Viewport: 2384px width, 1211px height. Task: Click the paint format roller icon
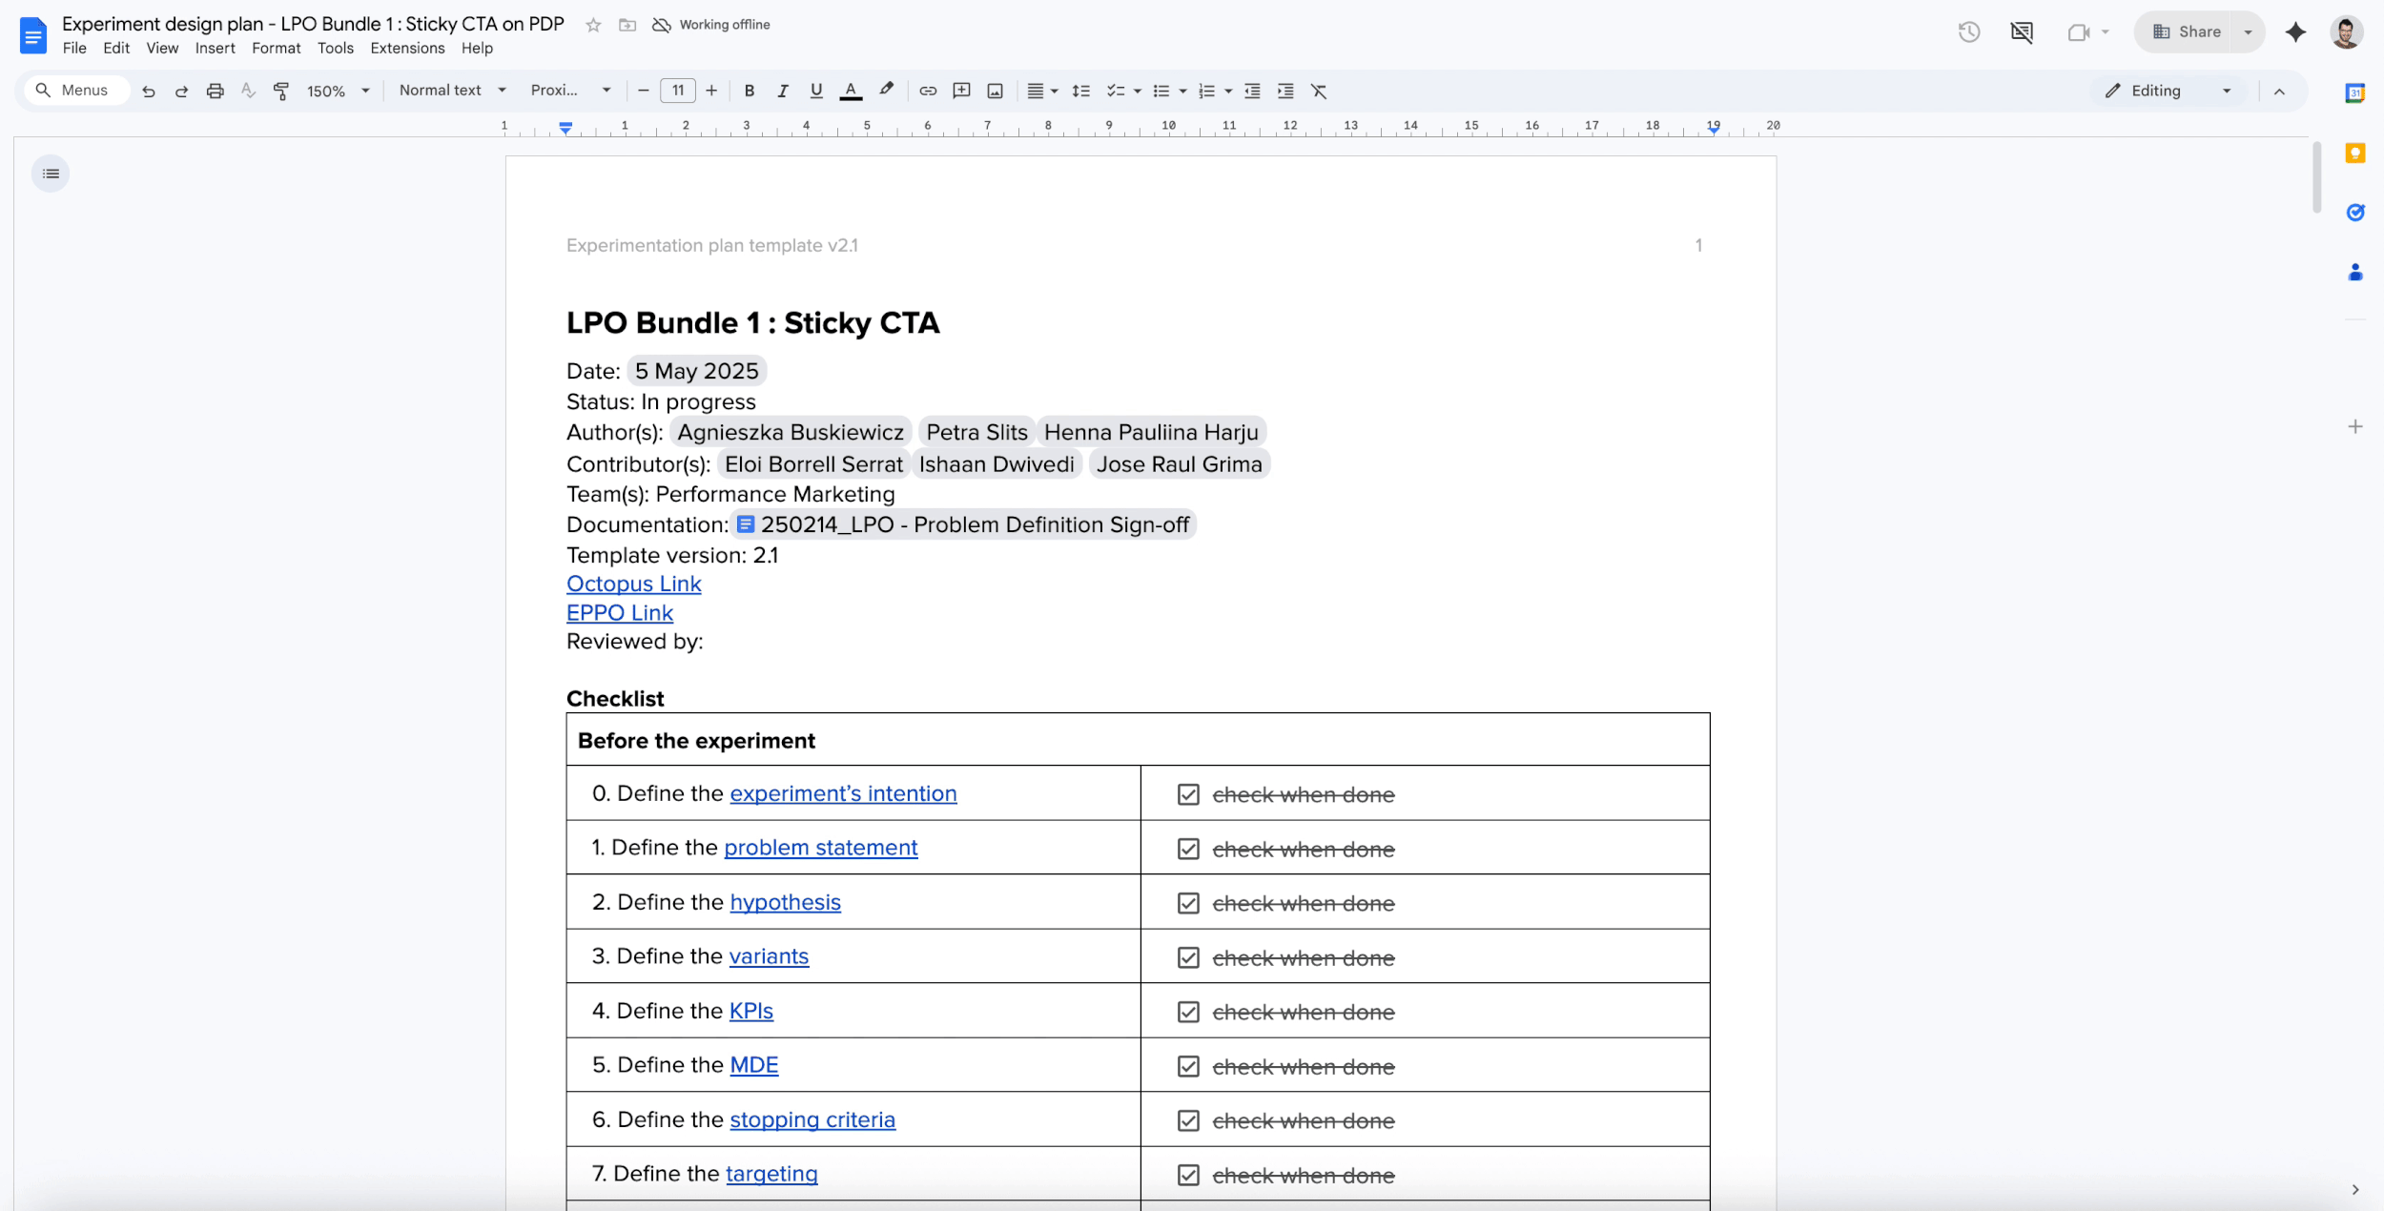click(x=281, y=91)
